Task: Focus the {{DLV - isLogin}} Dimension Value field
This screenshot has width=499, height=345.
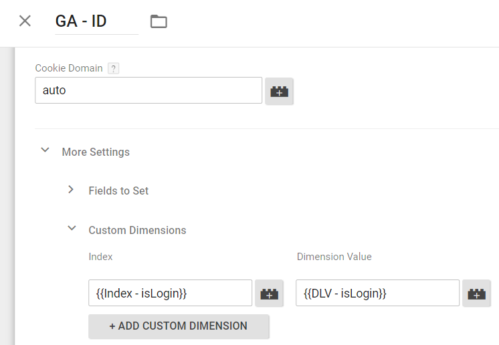Action: coord(377,293)
